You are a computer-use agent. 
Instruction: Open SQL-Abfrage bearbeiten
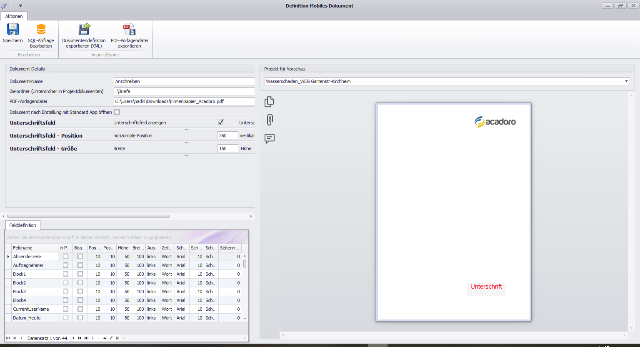[41, 30]
